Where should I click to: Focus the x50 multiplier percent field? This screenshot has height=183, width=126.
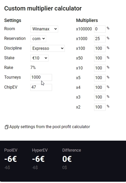pyautogui.click(x=100, y=58)
